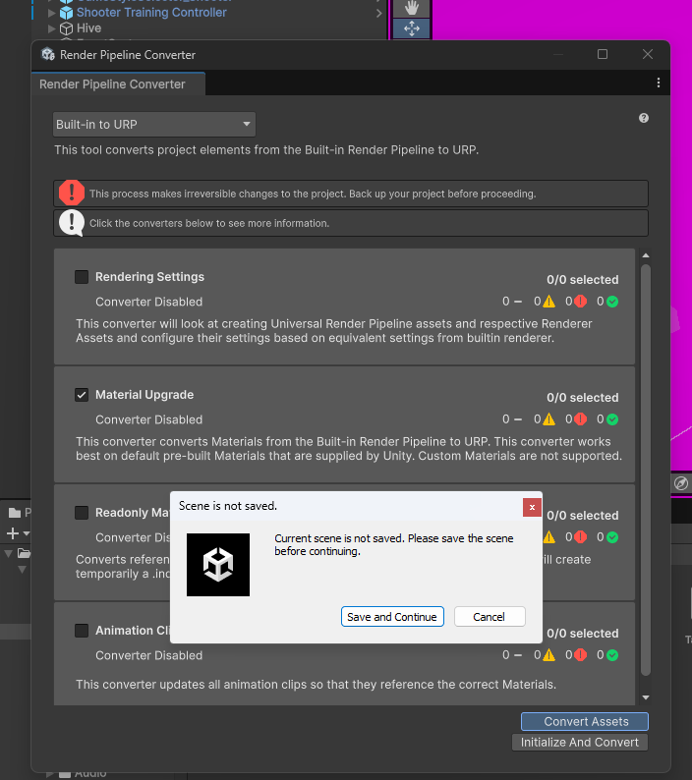Expand Shooter Training Controller in hierarchy
The height and width of the screenshot is (780, 692).
[x=52, y=13]
